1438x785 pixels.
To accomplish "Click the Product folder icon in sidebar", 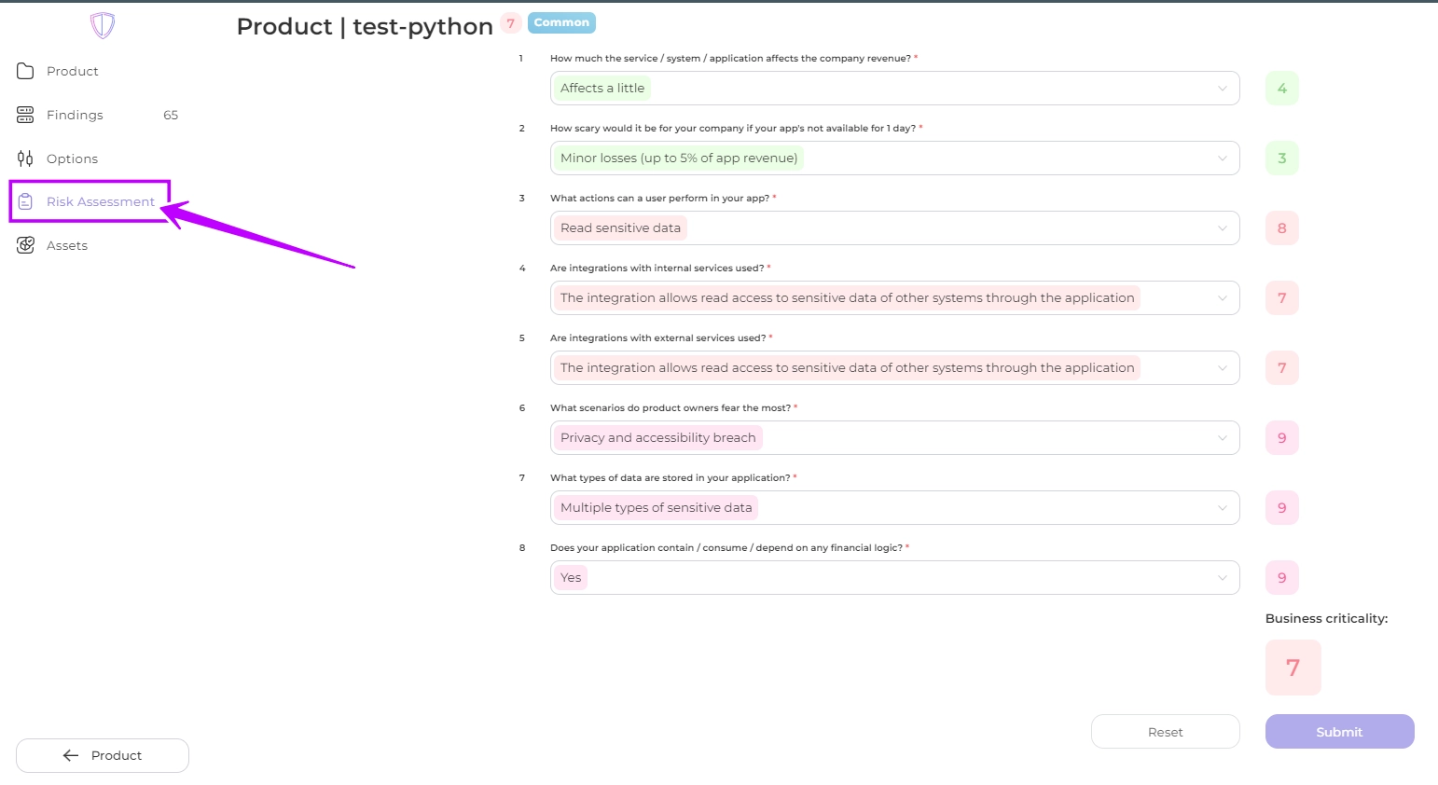I will tap(25, 71).
